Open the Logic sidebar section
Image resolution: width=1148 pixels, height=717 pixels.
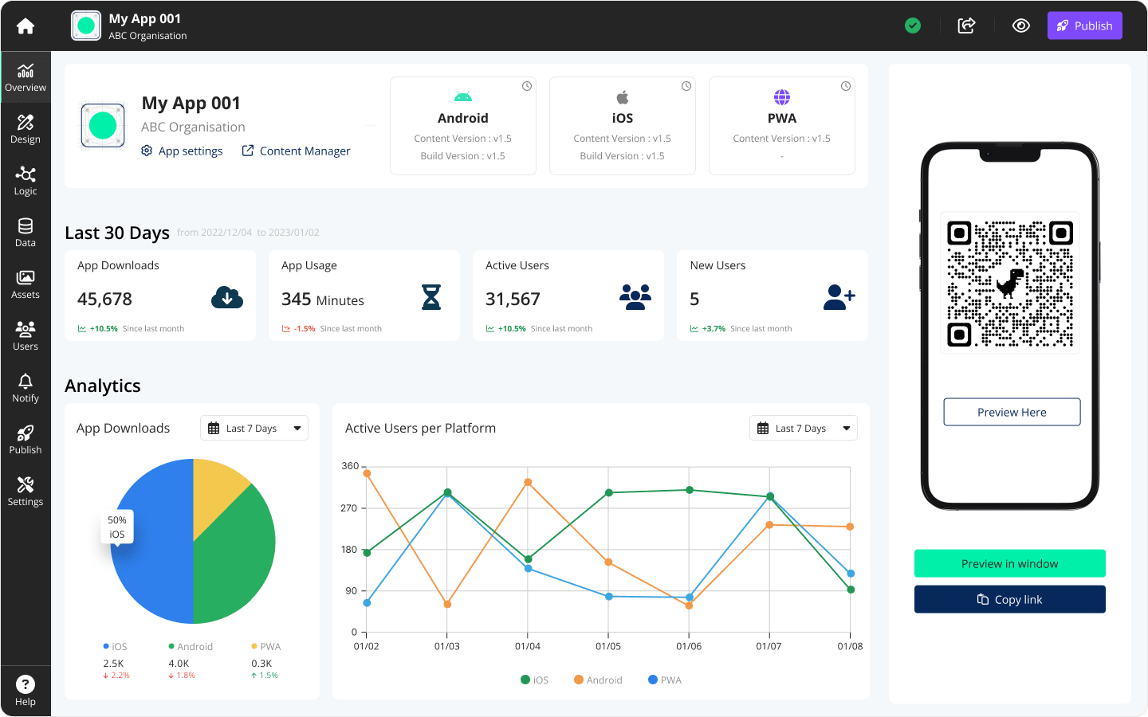(x=26, y=181)
